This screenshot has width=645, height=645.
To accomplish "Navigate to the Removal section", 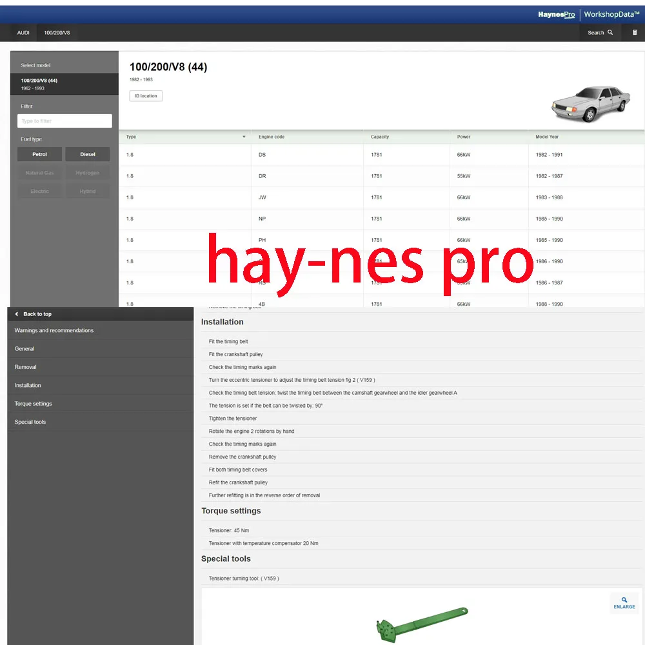I will click(25, 366).
